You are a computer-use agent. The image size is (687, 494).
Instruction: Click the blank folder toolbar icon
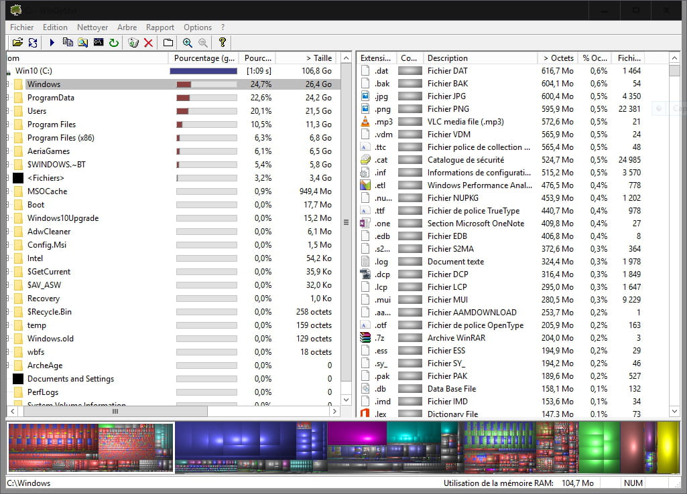[168, 42]
